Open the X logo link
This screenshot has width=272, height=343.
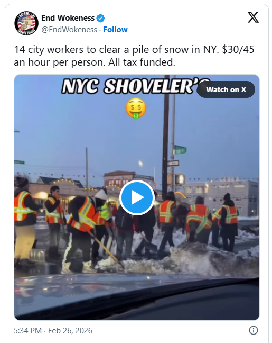[253, 17]
